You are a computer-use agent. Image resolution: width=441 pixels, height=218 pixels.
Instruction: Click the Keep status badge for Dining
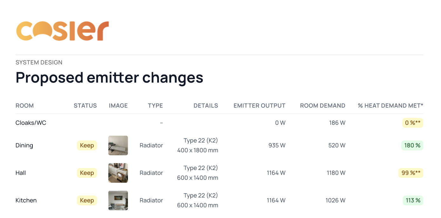[x=87, y=146]
